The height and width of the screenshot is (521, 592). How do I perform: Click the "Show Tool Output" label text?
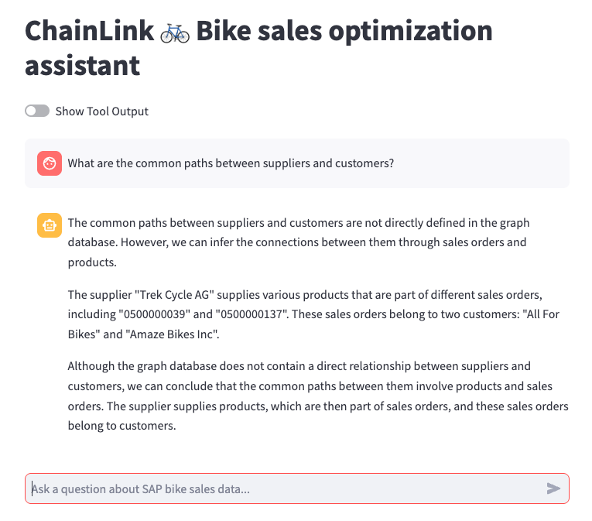tap(101, 111)
